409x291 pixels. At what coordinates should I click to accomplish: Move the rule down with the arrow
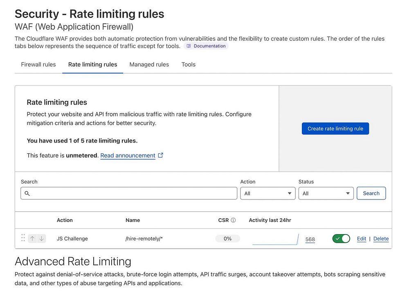tap(41, 239)
